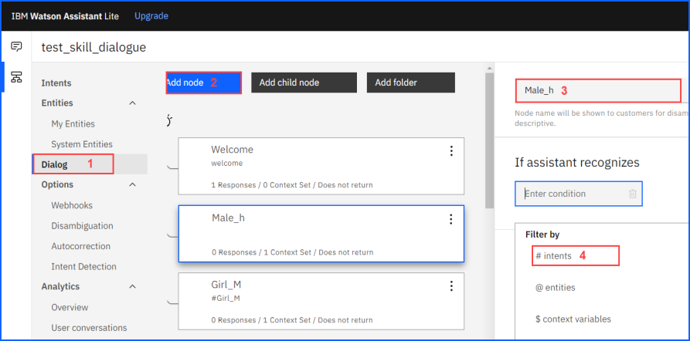Open the Girl_M node kebab menu
The height and width of the screenshot is (341, 690).
(451, 286)
